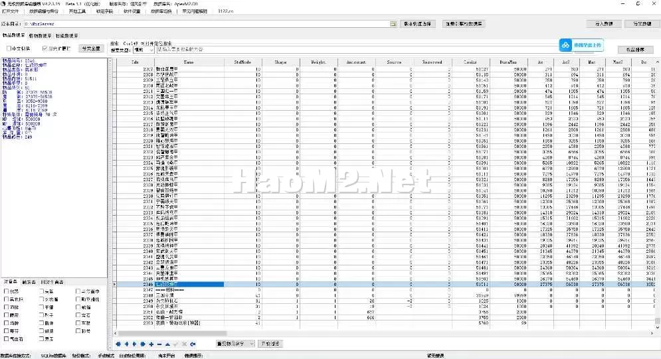Check the 气血石 category checkbox
The width and height of the screenshot is (661, 359).
pos(7,339)
